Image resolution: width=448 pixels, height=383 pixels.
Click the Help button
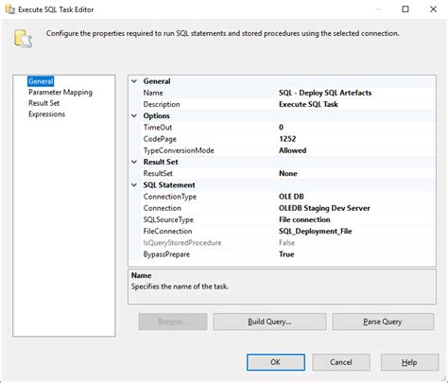tap(409, 362)
